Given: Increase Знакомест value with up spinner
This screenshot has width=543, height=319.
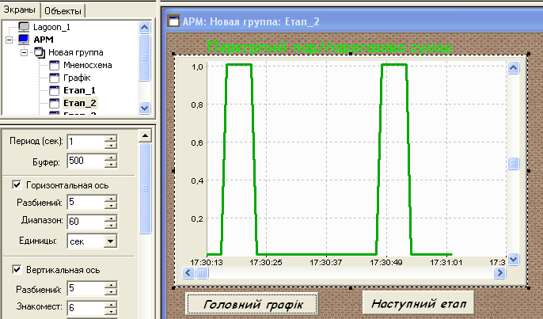Looking at the screenshot, I should pyautogui.click(x=111, y=304).
